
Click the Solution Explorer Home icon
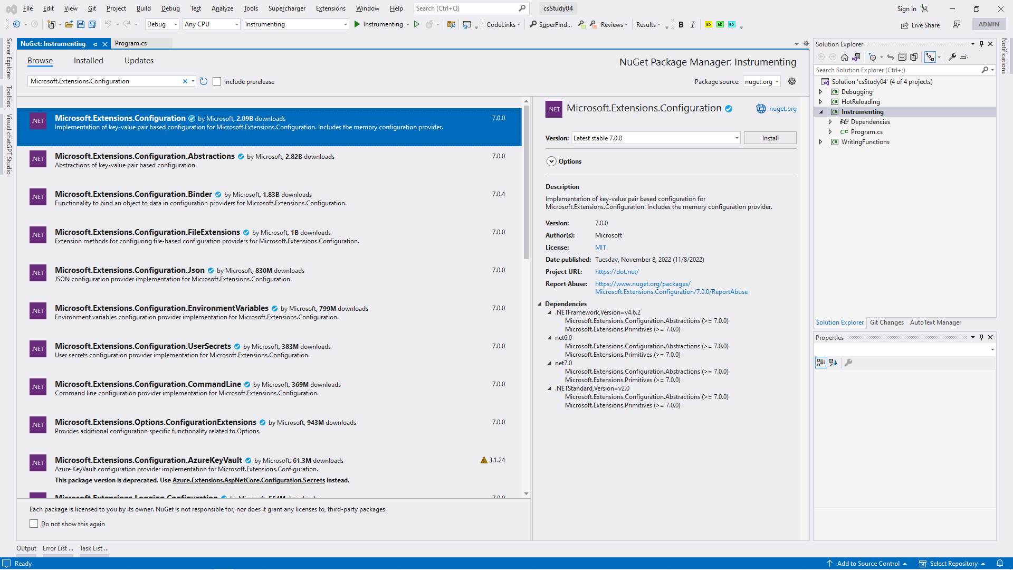pyautogui.click(x=845, y=57)
